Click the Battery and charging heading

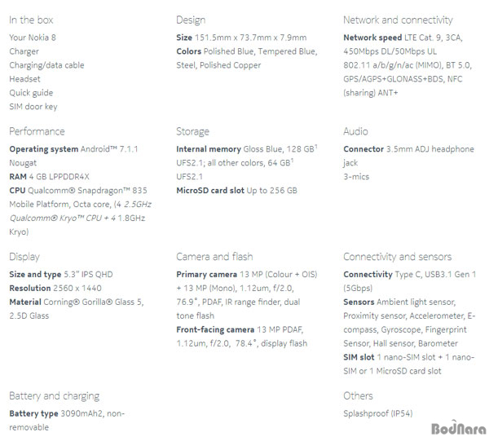(55, 395)
